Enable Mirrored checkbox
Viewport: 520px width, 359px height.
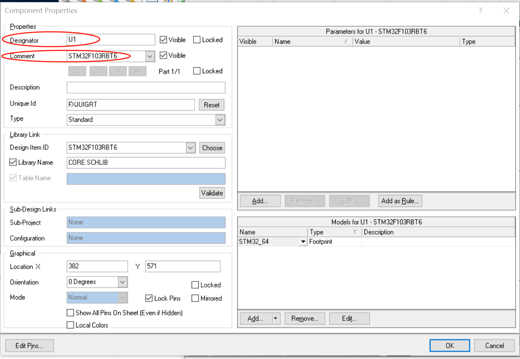tap(195, 298)
